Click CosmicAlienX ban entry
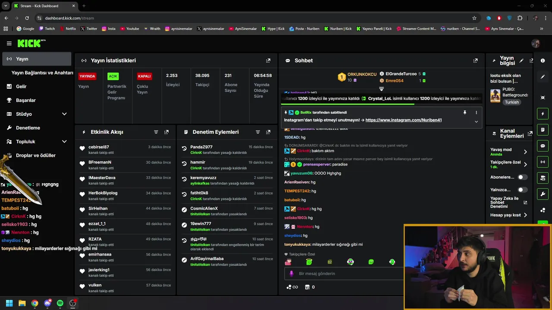The image size is (552, 310). [227, 211]
